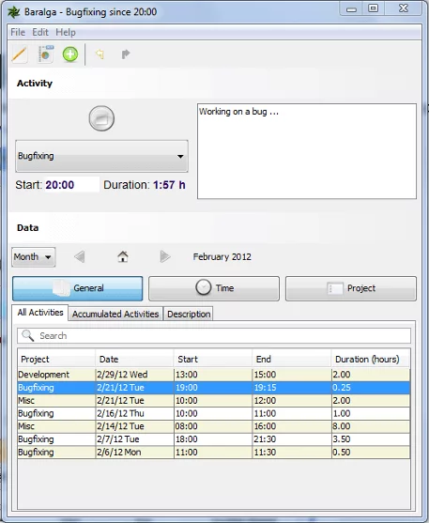Toggle the Time view button

point(214,288)
